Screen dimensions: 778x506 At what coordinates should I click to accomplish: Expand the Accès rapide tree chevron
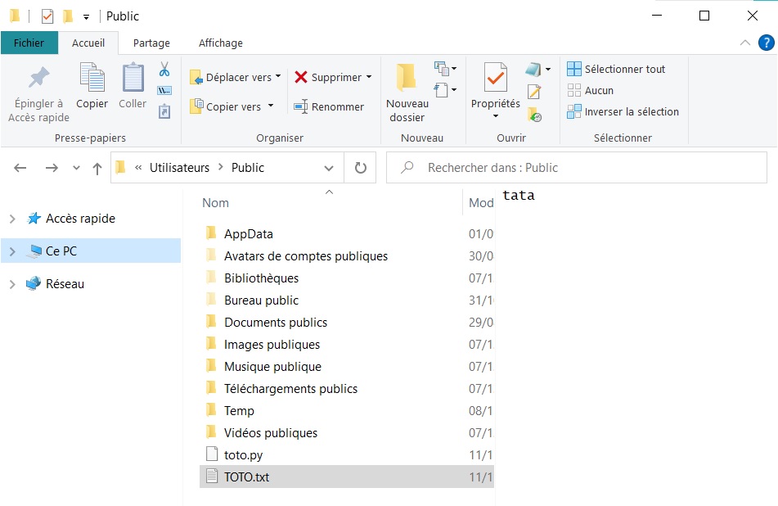pyautogui.click(x=13, y=218)
